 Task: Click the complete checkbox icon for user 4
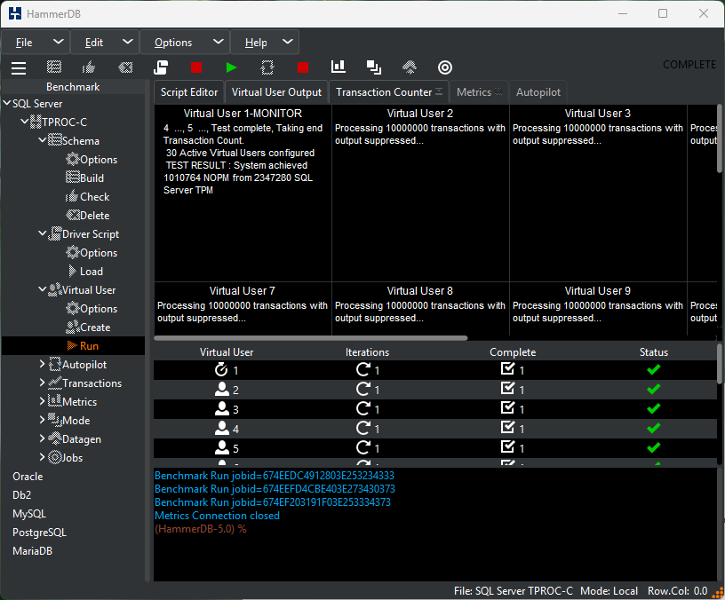[507, 428]
